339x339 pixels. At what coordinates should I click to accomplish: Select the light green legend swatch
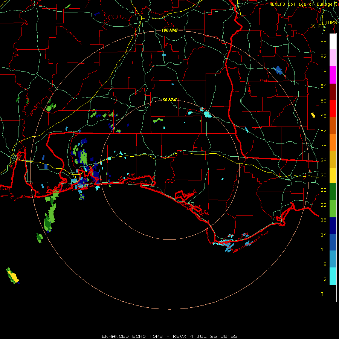(x=333, y=209)
